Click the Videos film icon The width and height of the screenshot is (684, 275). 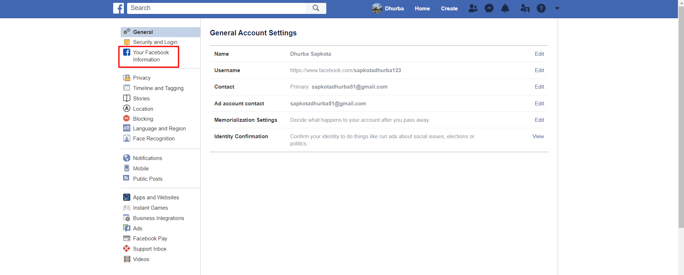point(127,259)
